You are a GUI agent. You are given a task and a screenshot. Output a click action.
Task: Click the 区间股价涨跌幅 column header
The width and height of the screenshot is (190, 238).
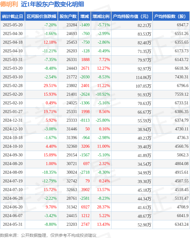pyautogui.click(x=41, y=16)
